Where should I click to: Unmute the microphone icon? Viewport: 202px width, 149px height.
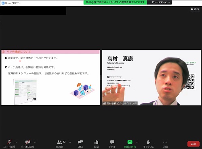click(9, 142)
